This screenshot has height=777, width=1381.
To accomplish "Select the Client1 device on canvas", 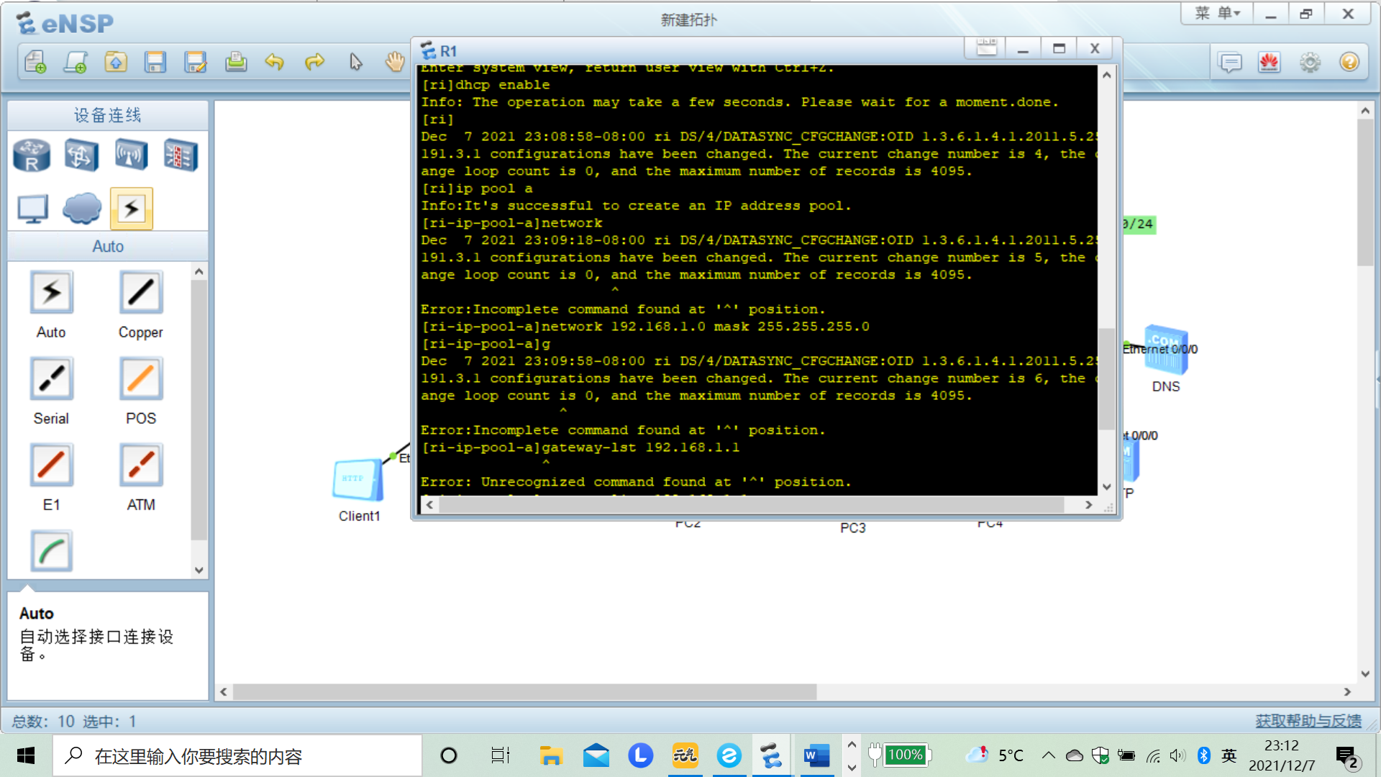I will pos(357,481).
